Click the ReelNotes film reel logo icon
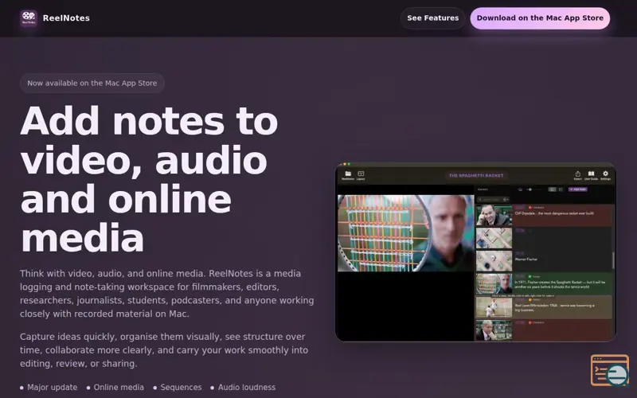This screenshot has height=398, width=637. [29, 18]
